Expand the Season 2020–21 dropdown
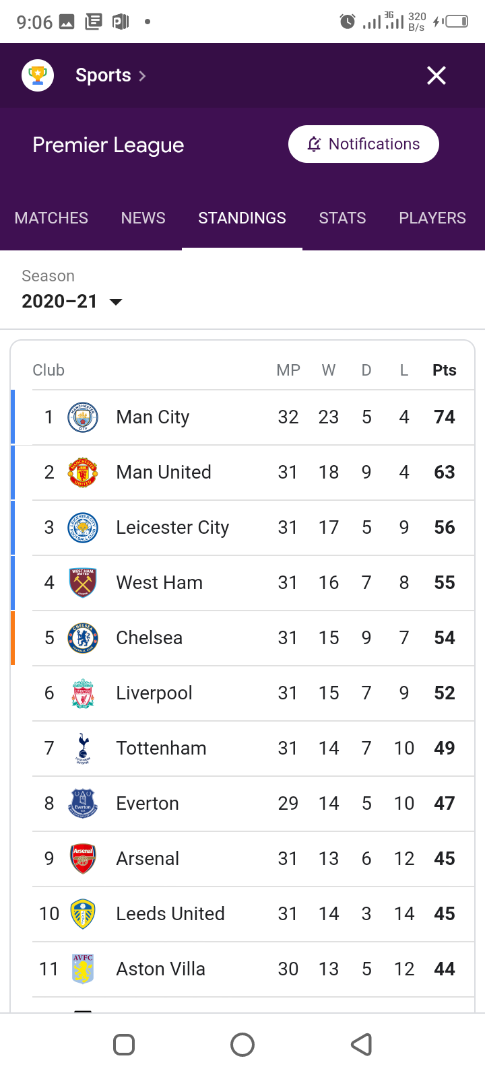The image size is (485, 1077). coord(72,301)
